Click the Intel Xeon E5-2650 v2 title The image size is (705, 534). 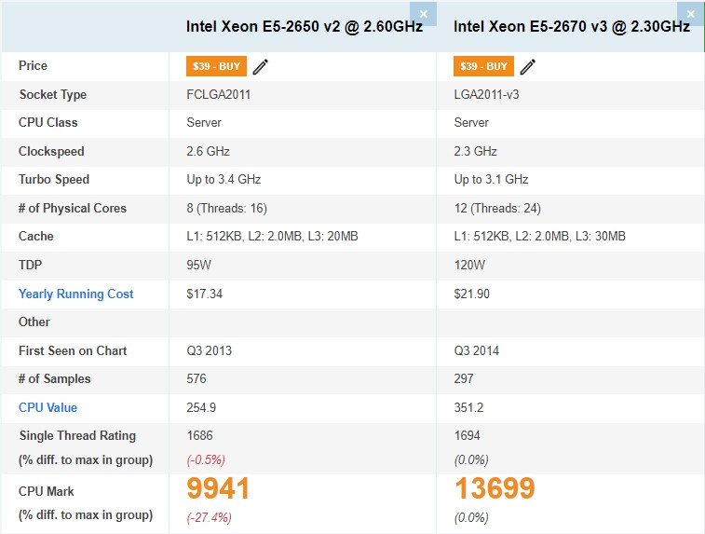point(305,26)
